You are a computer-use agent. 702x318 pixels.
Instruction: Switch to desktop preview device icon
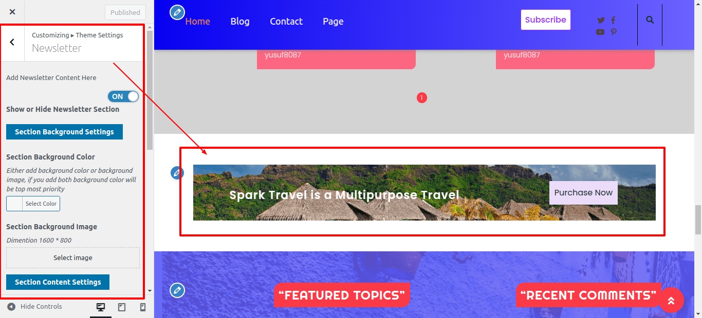(101, 307)
